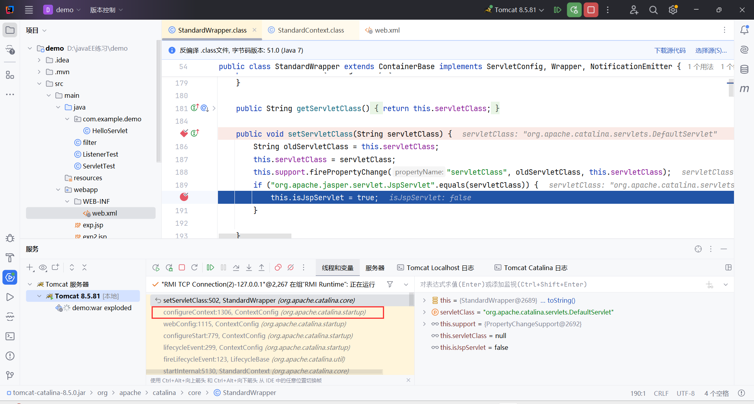
Task: Stop the Tomcat server in Services toolbar
Action: (182, 268)
